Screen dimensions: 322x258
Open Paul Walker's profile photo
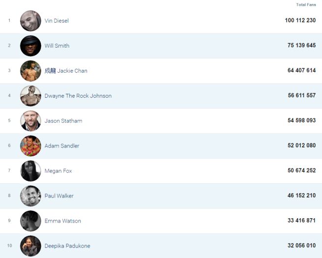pos(30,196)
